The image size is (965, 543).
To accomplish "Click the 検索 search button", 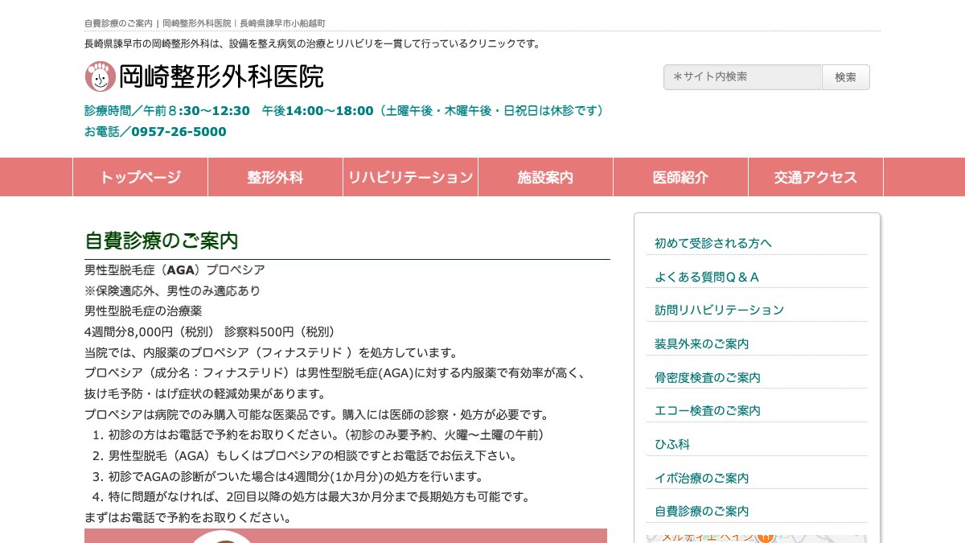I will pyautogui.click(x=845, y=77).
